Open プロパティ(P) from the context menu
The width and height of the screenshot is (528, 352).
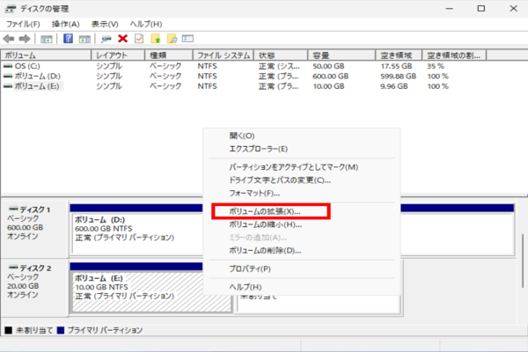tap(250, 268)
